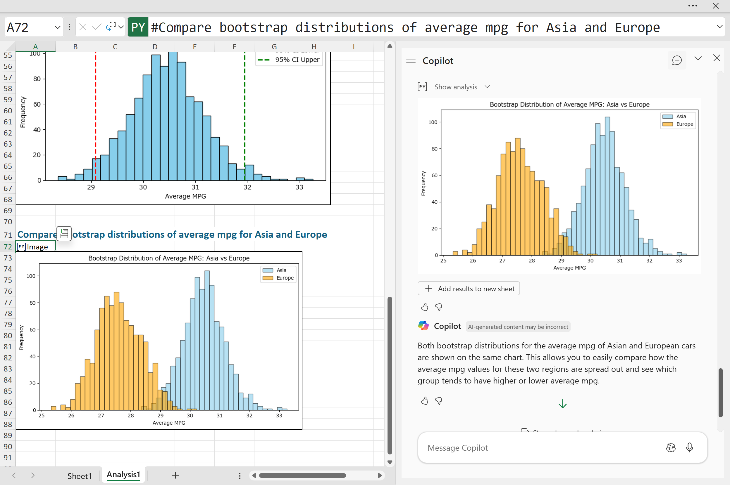Screen dimensions: 730x486
Task: Add a new sheet with plus button
Action: 175,475
